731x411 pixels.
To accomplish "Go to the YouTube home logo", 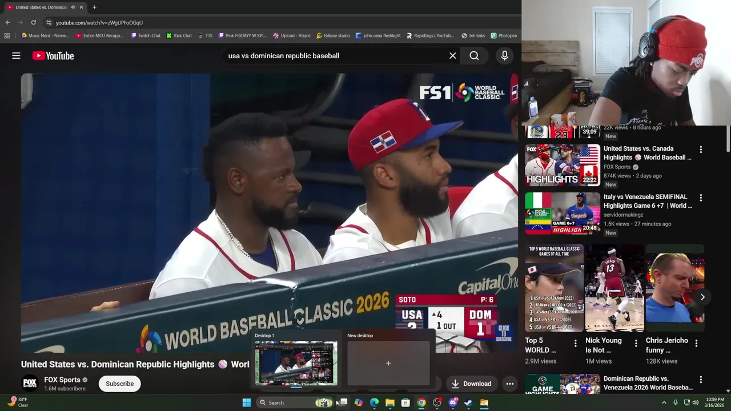I will [x=53, y=56].
